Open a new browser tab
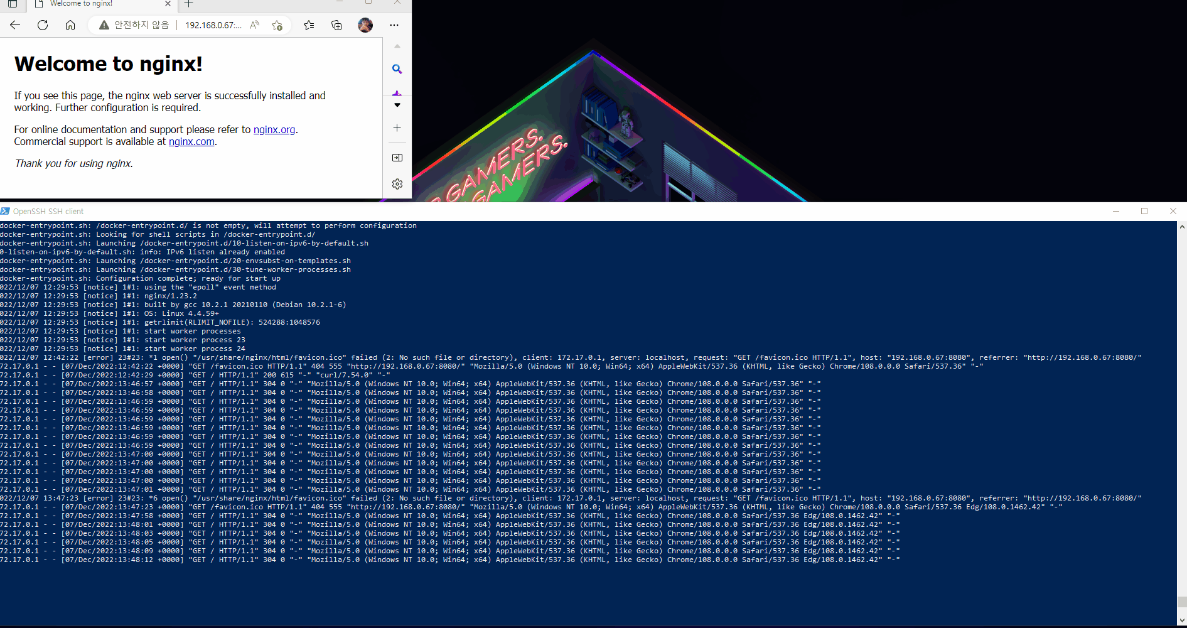Image resolution: width=1187 pixels, height=628 pixels. point(189,4)
